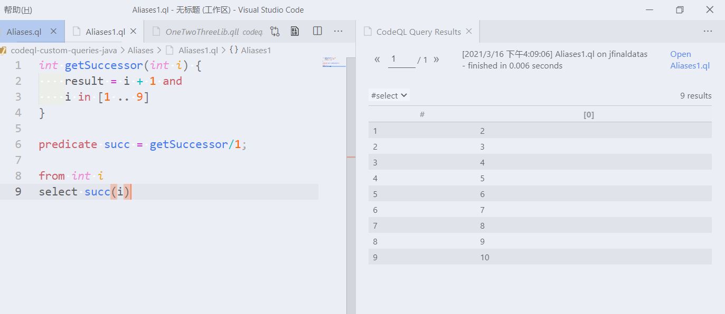Viewport: 725px width, 314px height.
Task: Close the Aliases1.ql tab
Action: coord(134,32)
